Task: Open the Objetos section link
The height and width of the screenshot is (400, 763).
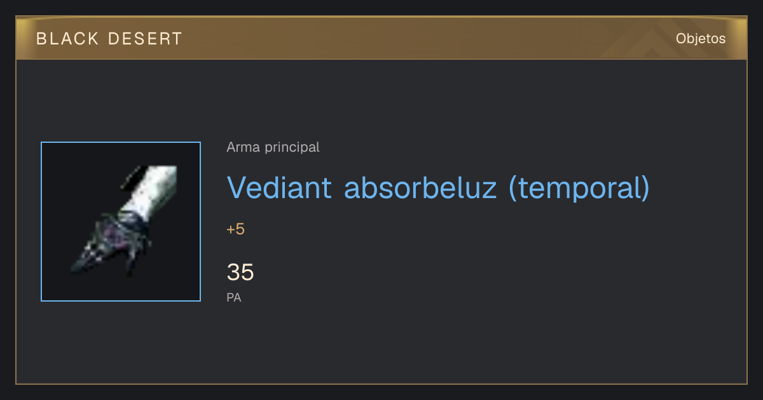Action: coord(701,38)
